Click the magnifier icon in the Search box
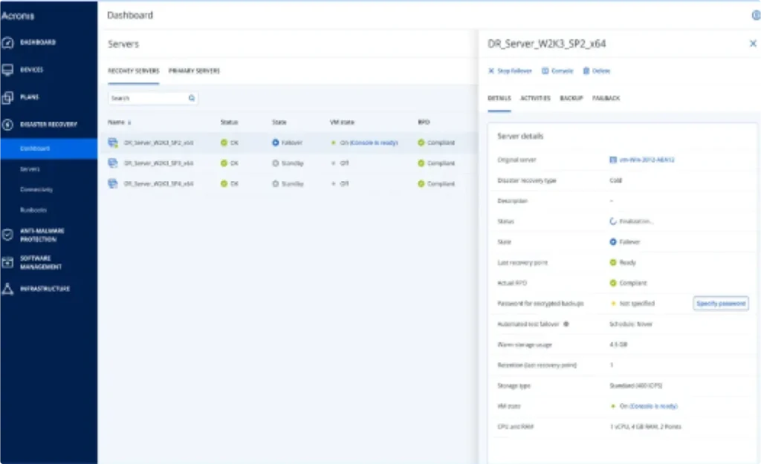761x464 pixels. [x=192, y=98]
